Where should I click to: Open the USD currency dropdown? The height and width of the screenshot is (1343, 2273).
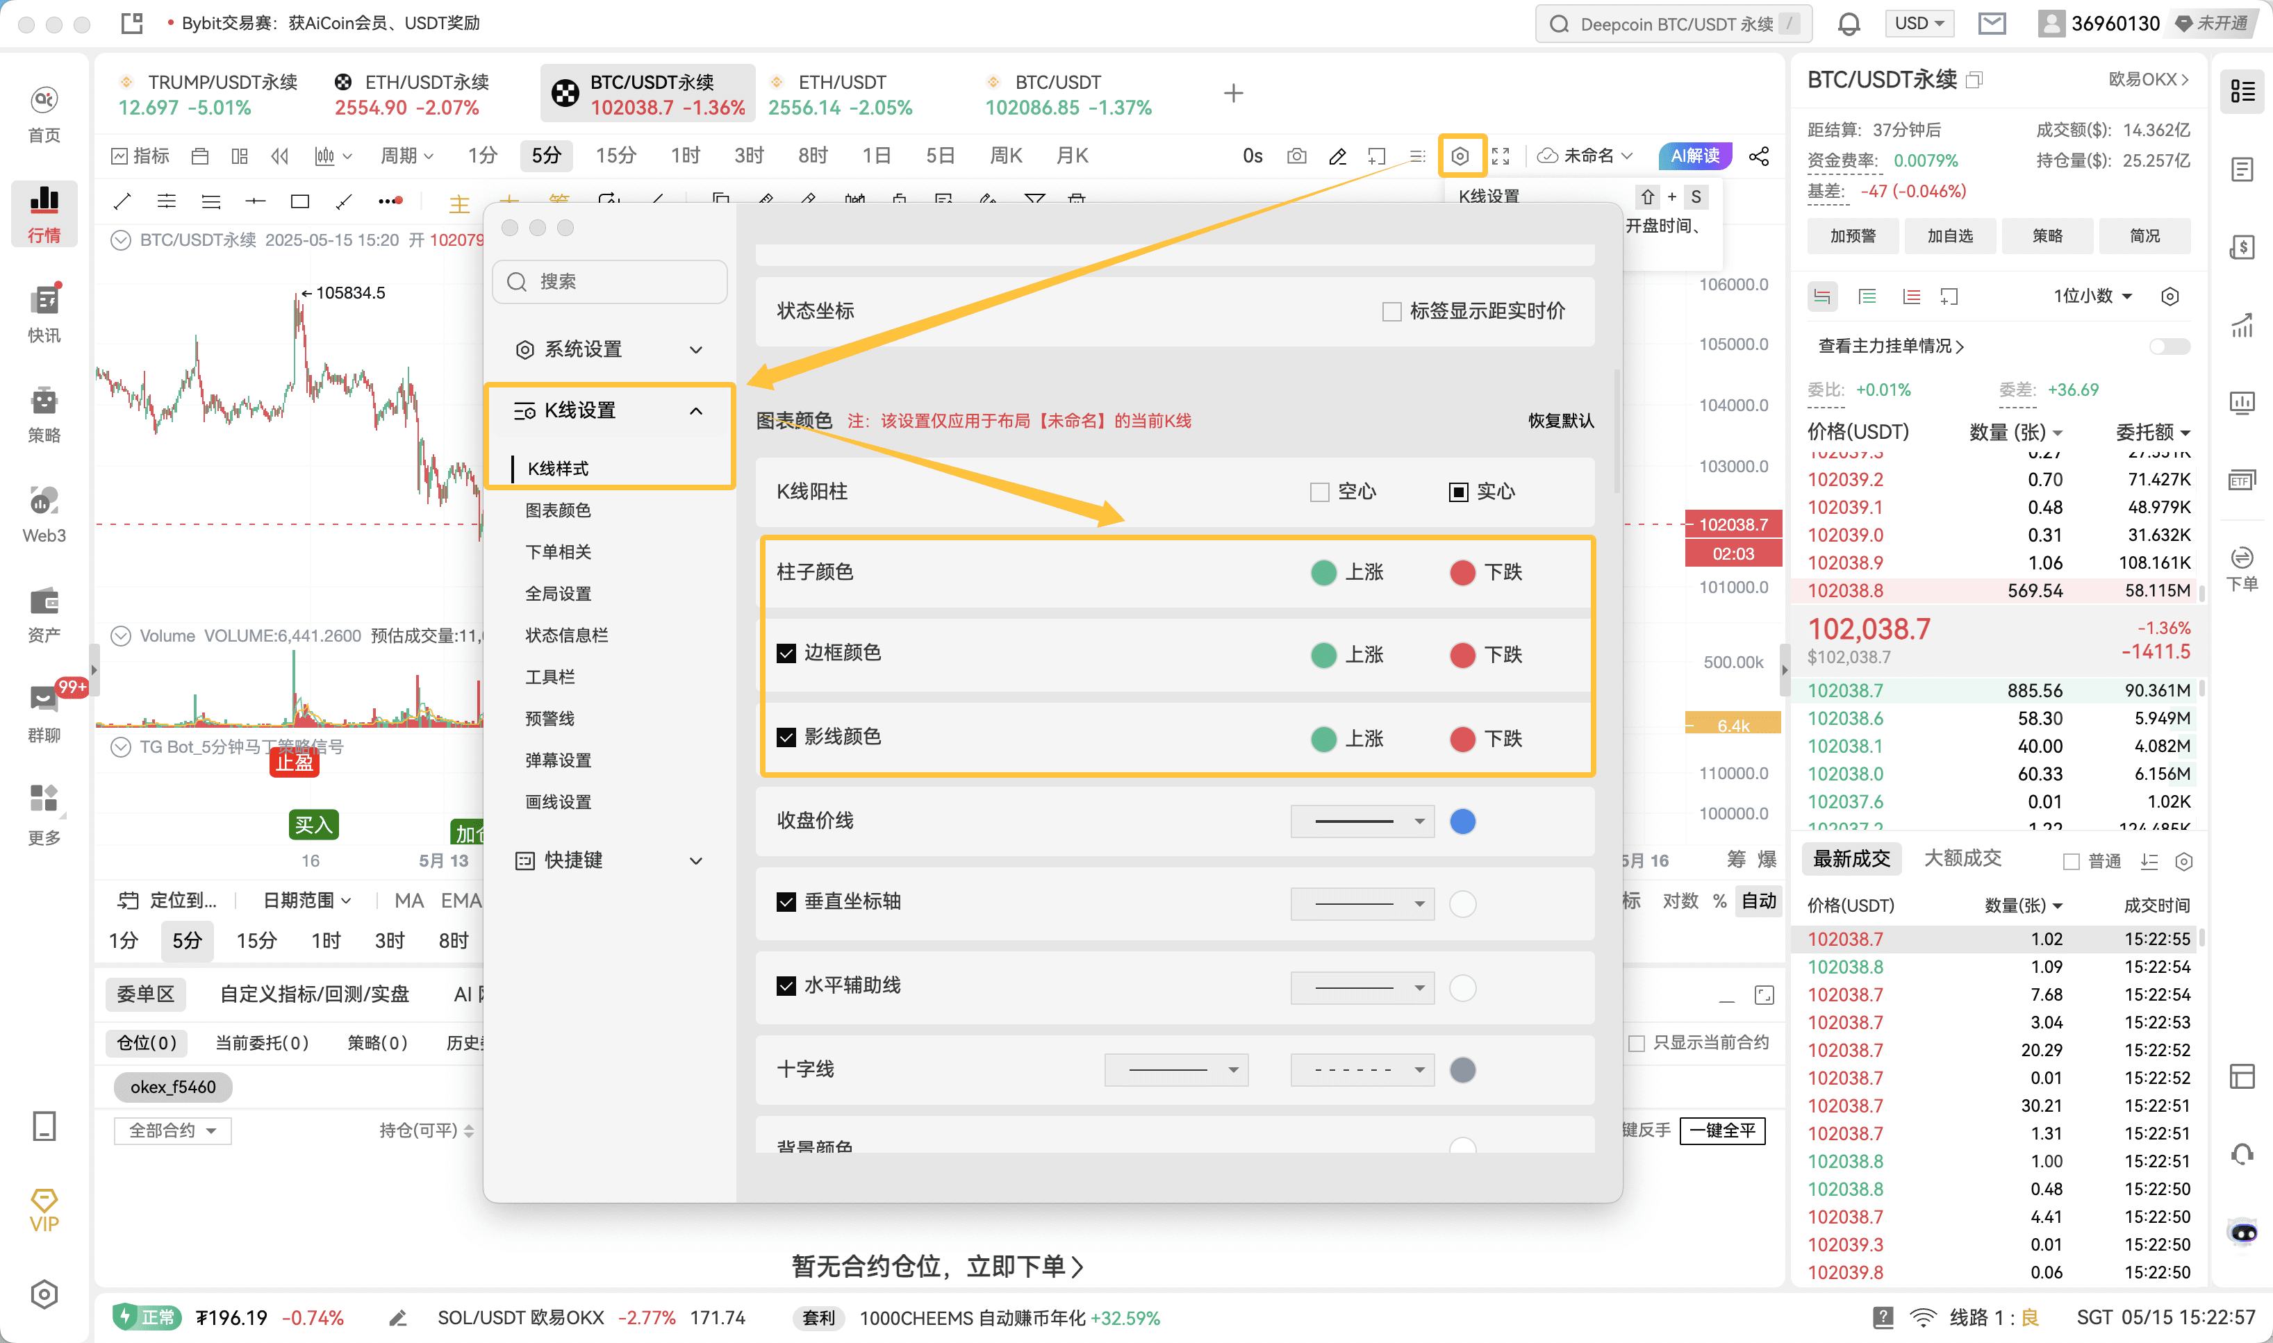click(x=1919, y=24)
